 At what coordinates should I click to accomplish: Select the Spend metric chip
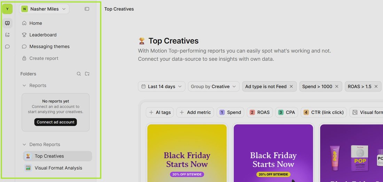click(x=230, y=112)
